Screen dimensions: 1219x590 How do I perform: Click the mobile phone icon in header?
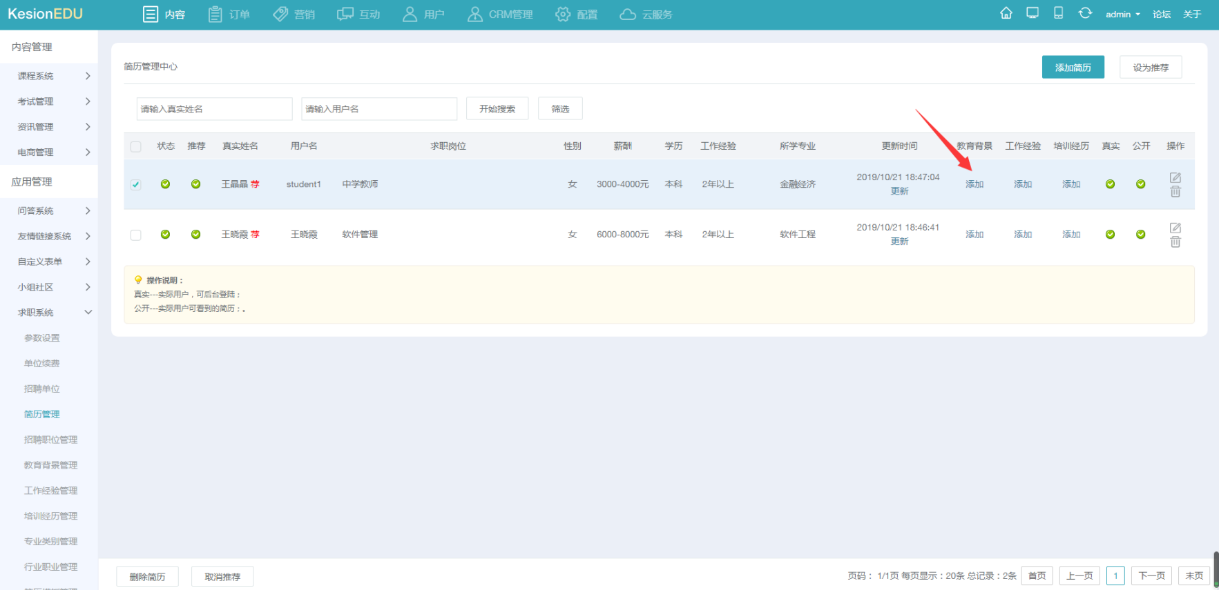1058,13
